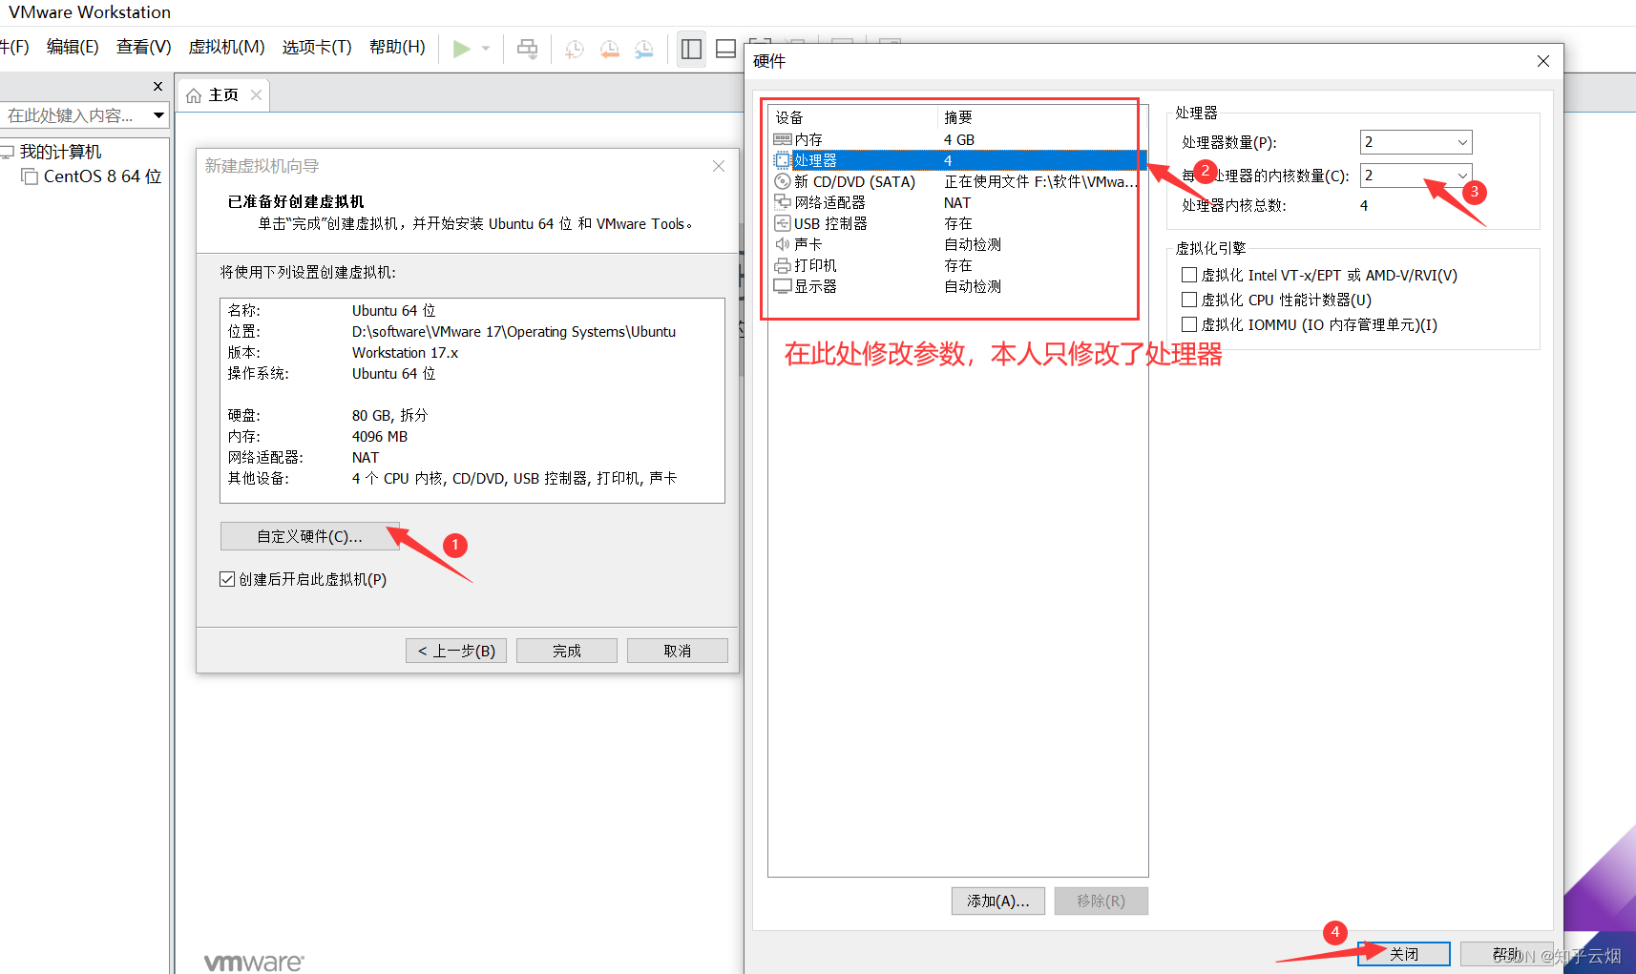Select the 网络适配器 device row
Screen dimensions: 1636x974
pyautogui.click(x=957, y=202)
